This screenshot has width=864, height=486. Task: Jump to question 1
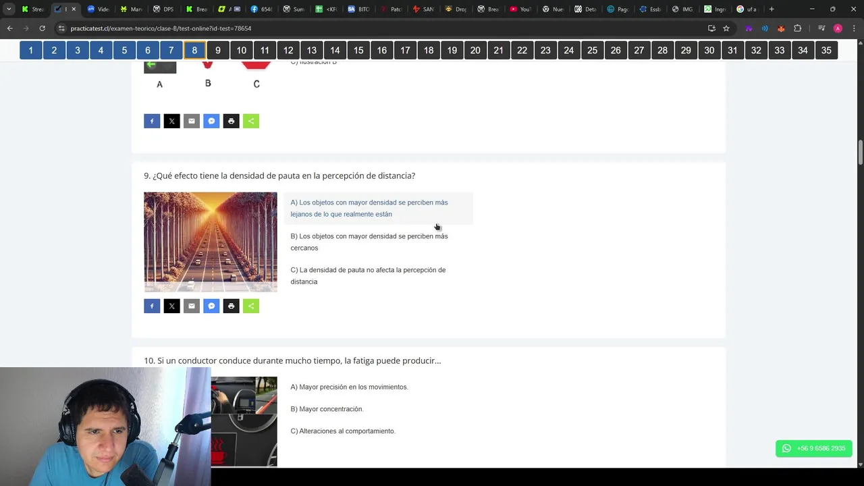point(30,50)
